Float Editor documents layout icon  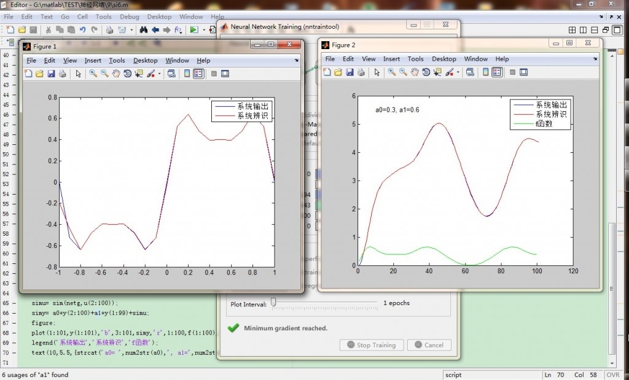606,30
